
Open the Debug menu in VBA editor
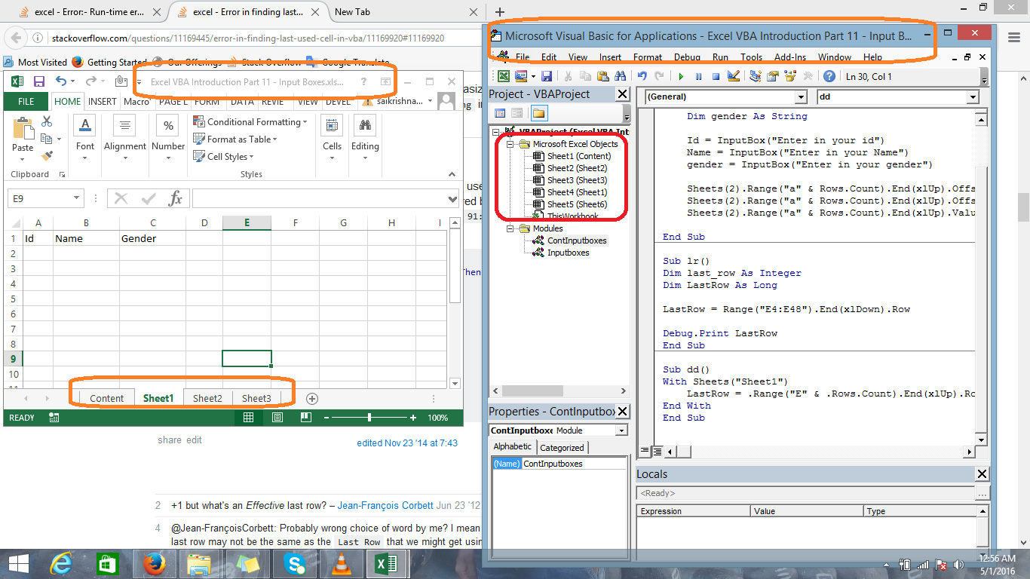[x=687, y=57]
